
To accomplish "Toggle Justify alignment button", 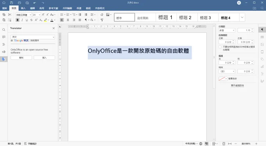I will (80, 20).
